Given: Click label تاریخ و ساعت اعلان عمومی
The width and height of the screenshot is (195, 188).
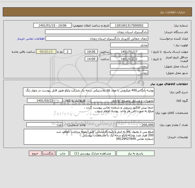Looking at the screenshot, I should point(91,25).
